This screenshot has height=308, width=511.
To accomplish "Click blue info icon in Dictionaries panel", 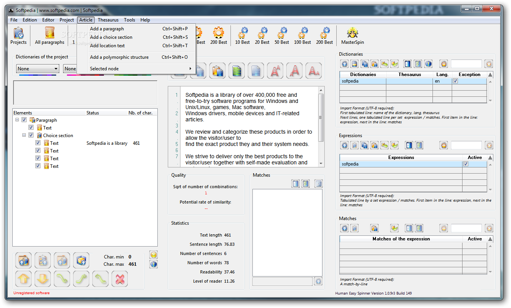I will click(428, 64).
